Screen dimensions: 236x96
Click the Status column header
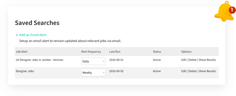(x=157, y=51)
